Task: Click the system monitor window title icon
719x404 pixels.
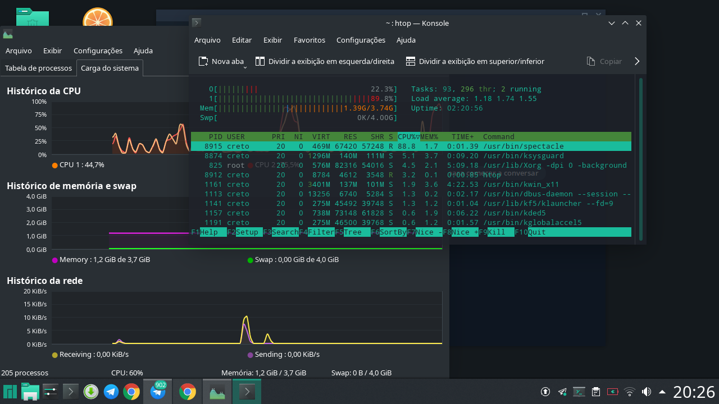Action: tap(8, 34)
